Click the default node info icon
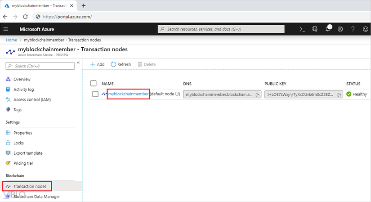Screen dimensions: 371x202 [x=178, y=94]
